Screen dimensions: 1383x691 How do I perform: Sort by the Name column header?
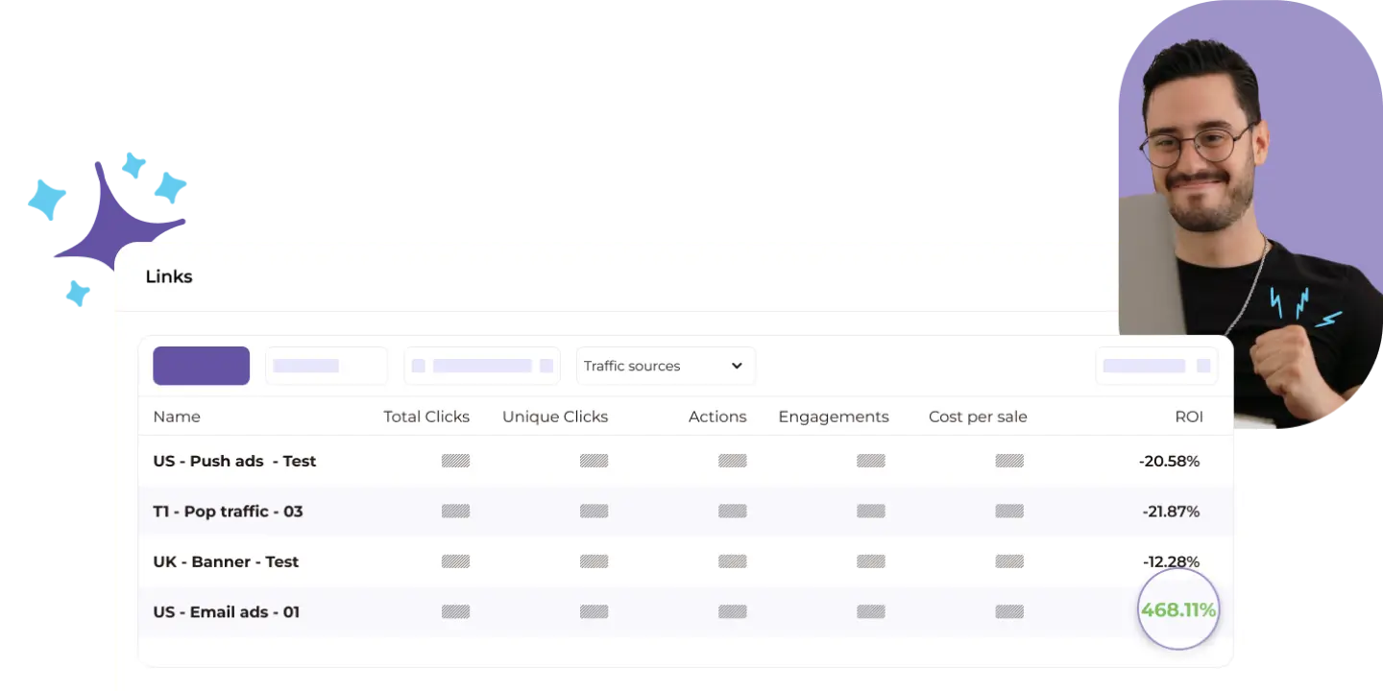click(177, 417)
